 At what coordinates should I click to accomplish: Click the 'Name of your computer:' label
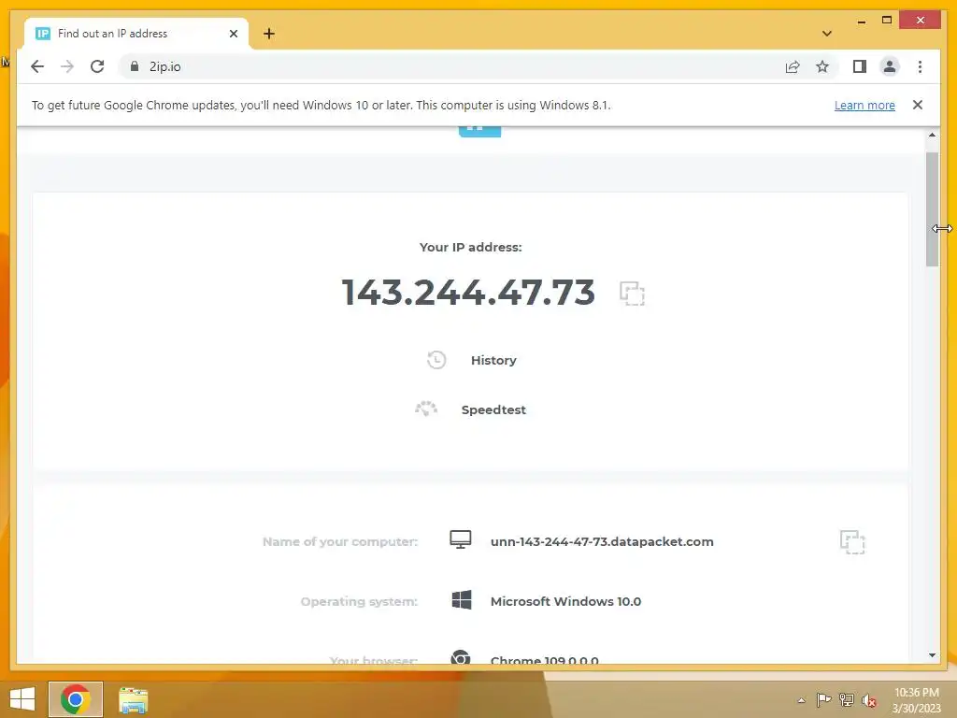coord(340,541)
